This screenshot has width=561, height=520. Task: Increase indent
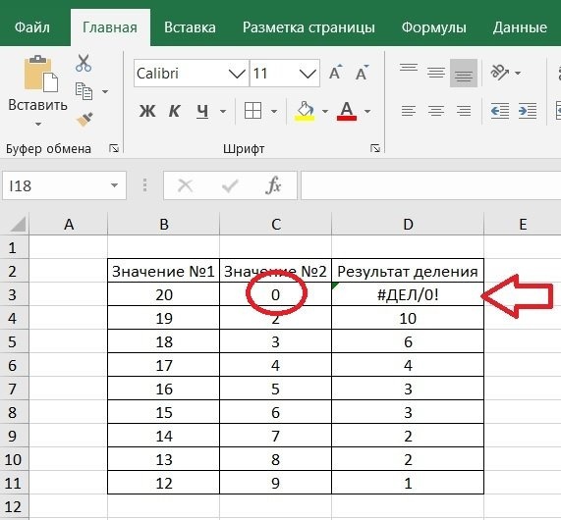[528, 111]
